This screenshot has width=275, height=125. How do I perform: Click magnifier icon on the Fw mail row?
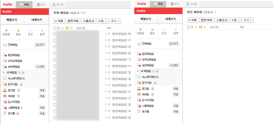[106, 66]
